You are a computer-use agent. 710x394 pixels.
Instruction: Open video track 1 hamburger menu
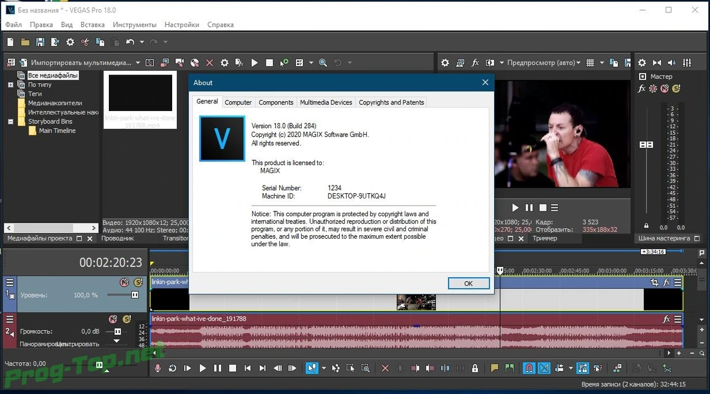[10, 282]
